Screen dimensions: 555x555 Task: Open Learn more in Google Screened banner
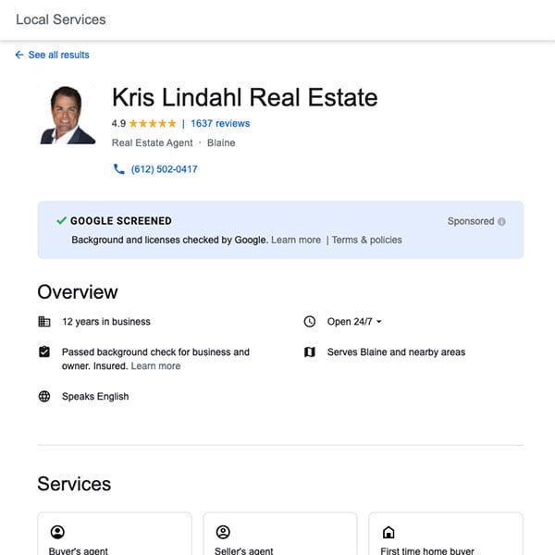tap(296, 240)
